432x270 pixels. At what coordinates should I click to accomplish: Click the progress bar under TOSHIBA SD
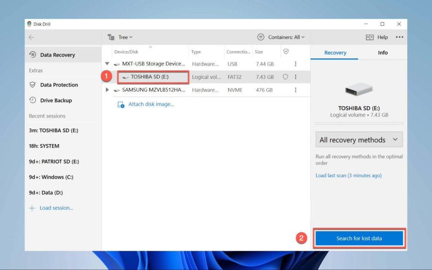point(359,123)
